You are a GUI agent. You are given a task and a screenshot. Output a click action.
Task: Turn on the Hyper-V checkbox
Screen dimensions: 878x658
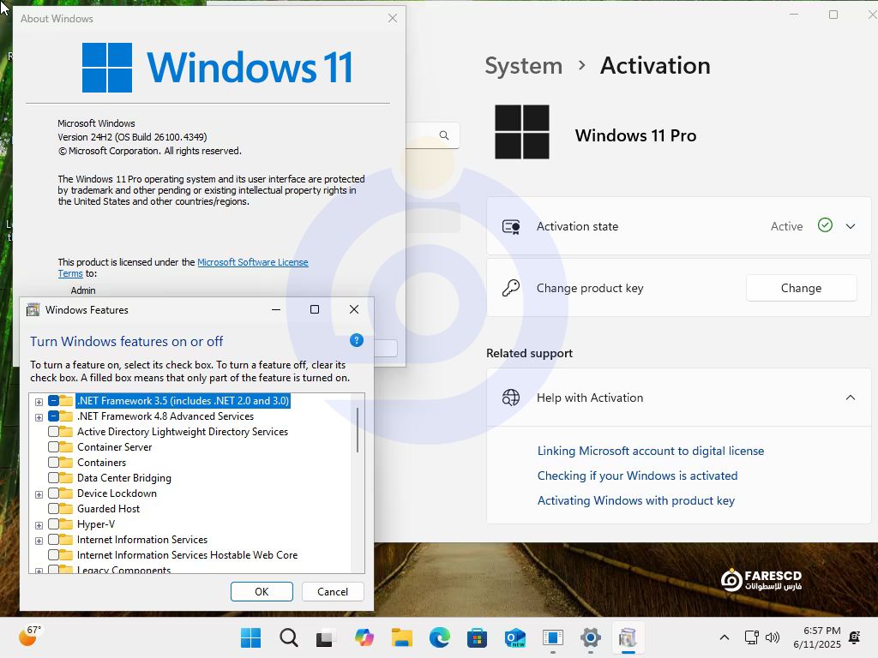coord(53,523)
